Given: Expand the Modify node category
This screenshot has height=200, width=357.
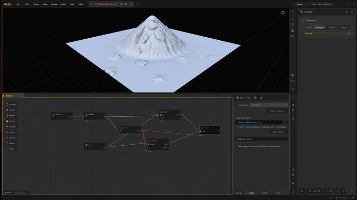Looking at the screenshot, I should click(10, 116).
